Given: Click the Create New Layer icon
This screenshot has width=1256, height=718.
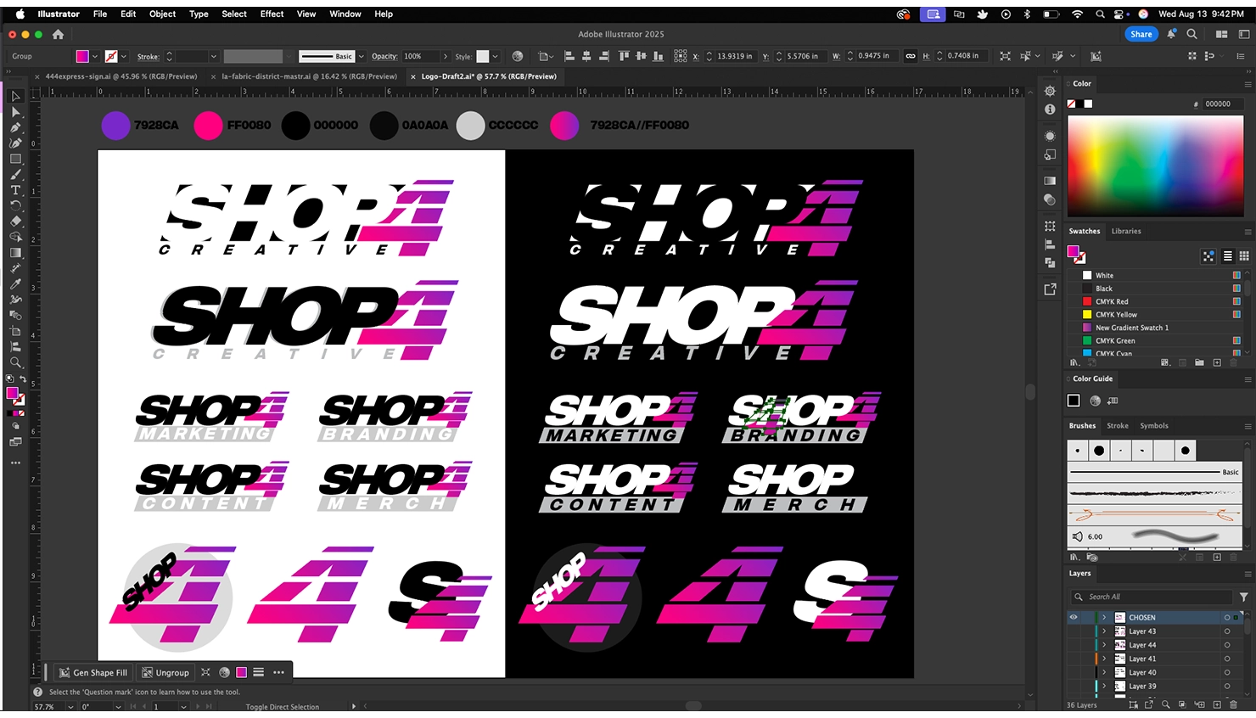Looking at the screenshot, I should [x=1216, y=704].
